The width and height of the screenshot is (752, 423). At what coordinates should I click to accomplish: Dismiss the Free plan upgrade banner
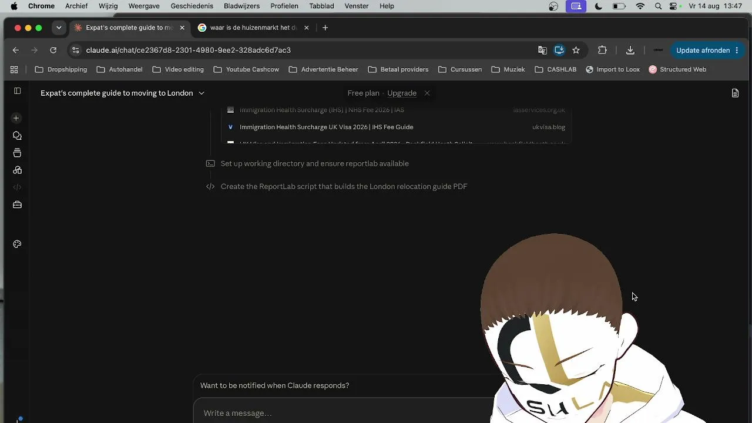[427, 93]
